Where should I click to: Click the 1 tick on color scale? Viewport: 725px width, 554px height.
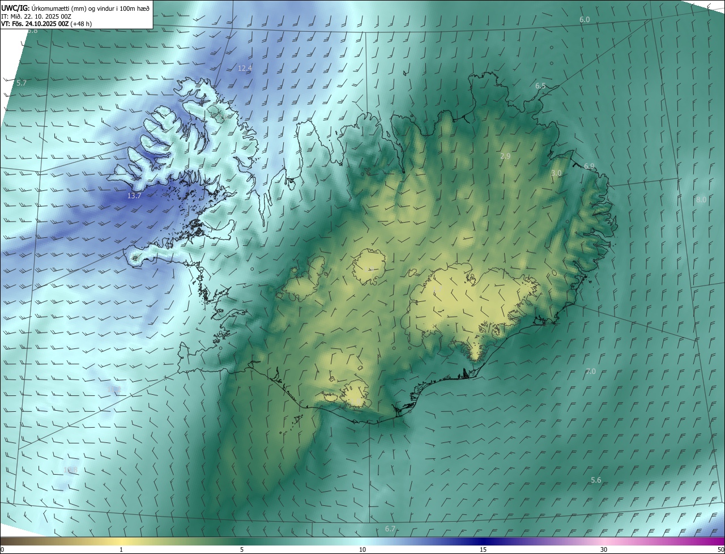click(x=121, y=549)
